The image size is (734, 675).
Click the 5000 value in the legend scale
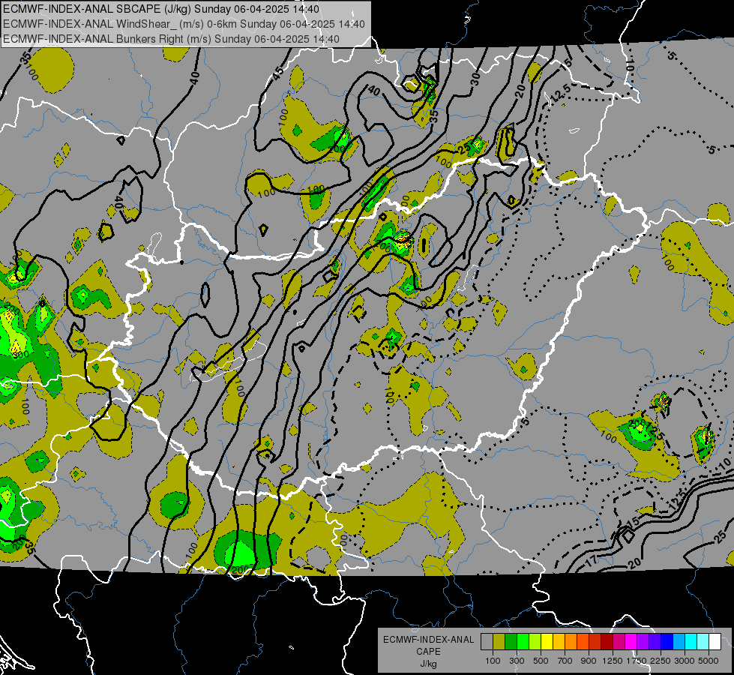point(709,661)
